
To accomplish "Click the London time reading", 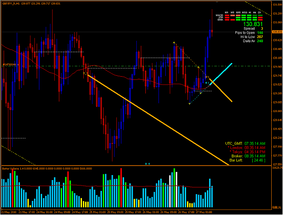I will (246, 148).
